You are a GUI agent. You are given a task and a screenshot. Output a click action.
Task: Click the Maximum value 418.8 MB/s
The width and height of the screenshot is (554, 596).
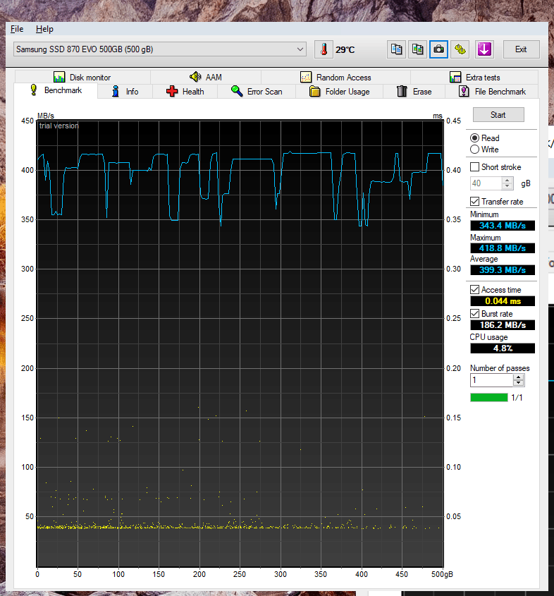pyautogui.click(x=503, y=248)
